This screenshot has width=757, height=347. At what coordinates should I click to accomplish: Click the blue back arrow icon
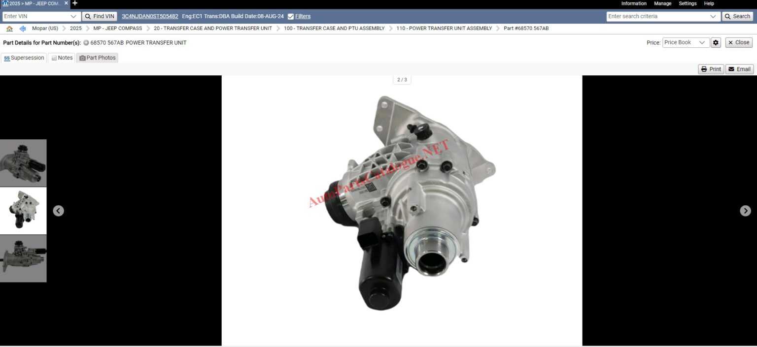coord(23,29)
